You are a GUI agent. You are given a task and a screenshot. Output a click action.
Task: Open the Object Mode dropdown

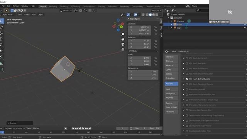pos(8,15)
